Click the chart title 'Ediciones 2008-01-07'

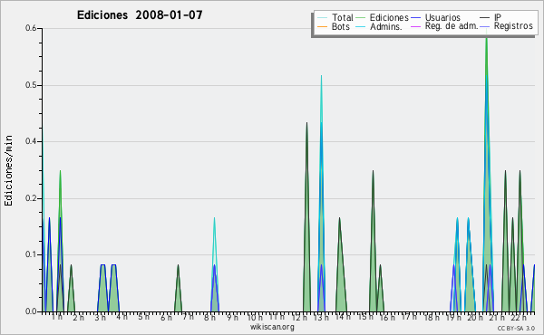(x=140, y=15)
